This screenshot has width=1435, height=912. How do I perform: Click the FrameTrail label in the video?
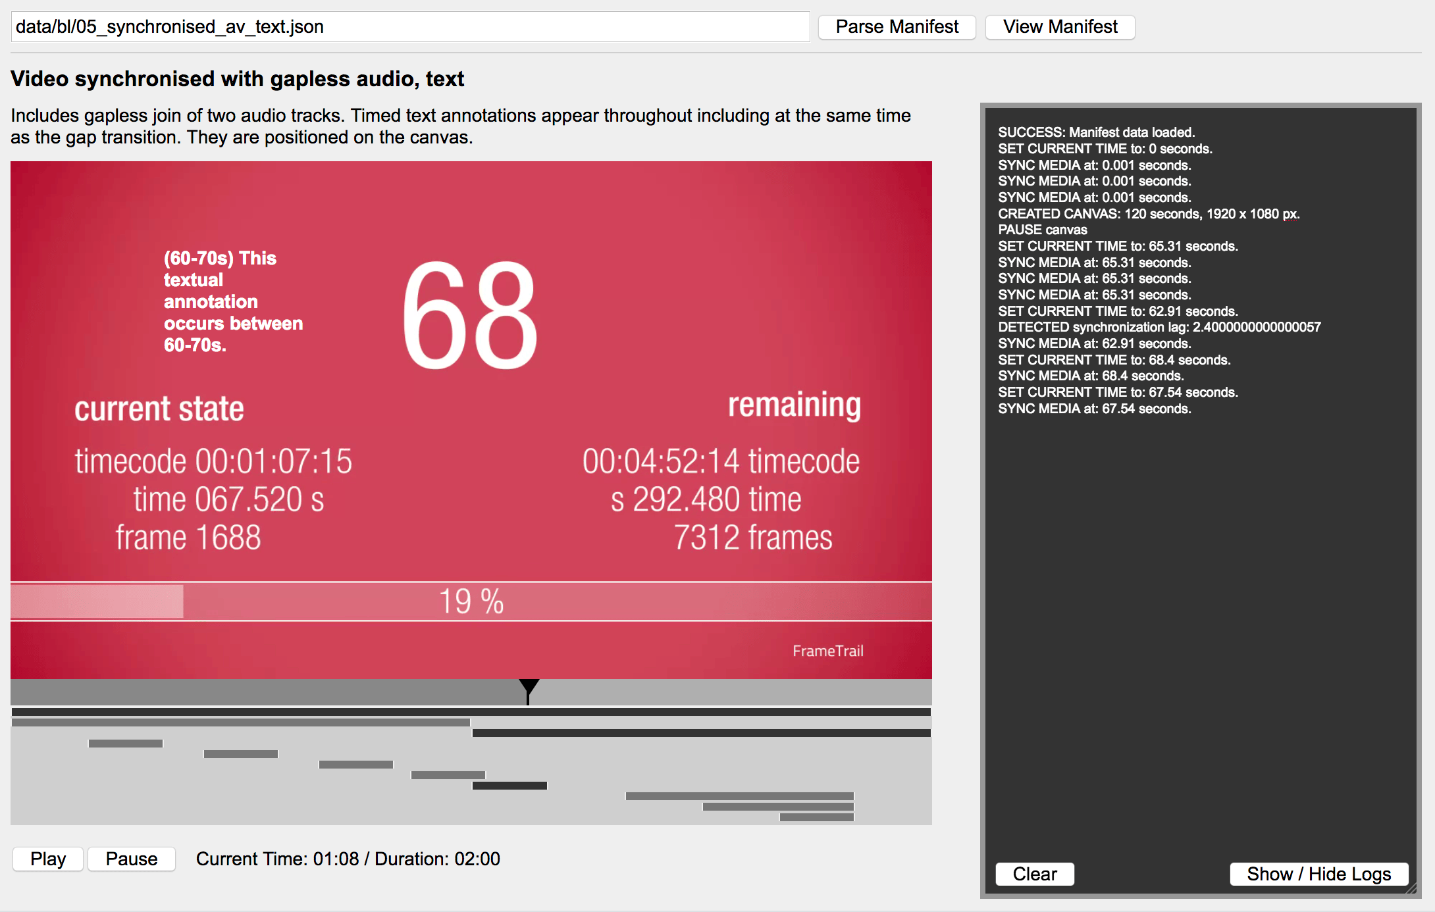(x=827, y=651)
